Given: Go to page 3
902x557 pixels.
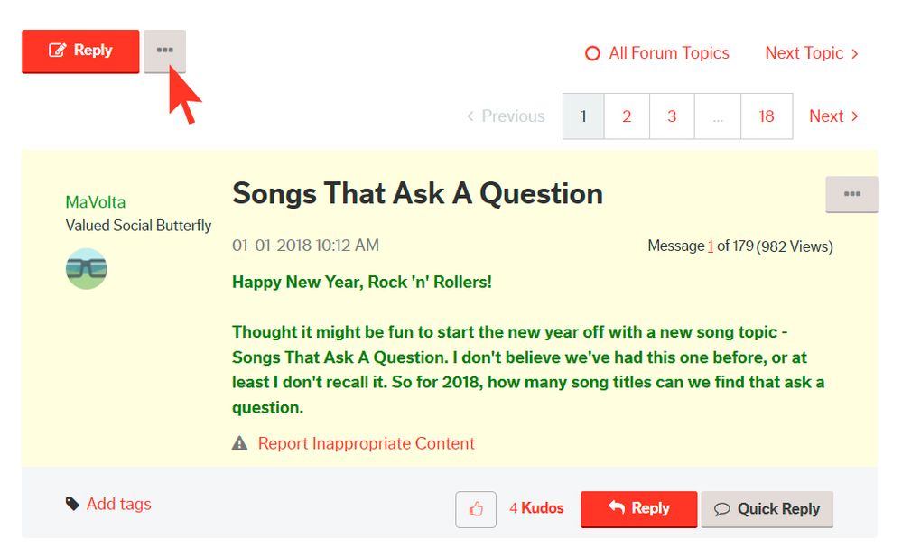Looking at the screenshot, I should [x=672, y=116].
